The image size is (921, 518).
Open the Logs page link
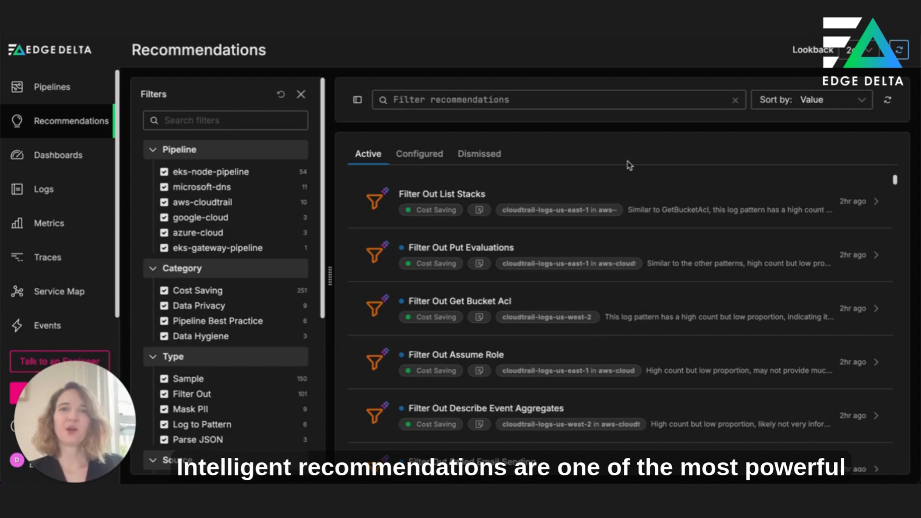pos(43,189)
